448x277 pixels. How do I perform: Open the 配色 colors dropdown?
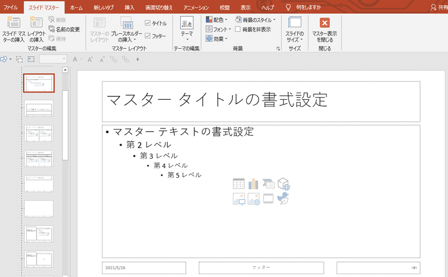click(217, 20)
